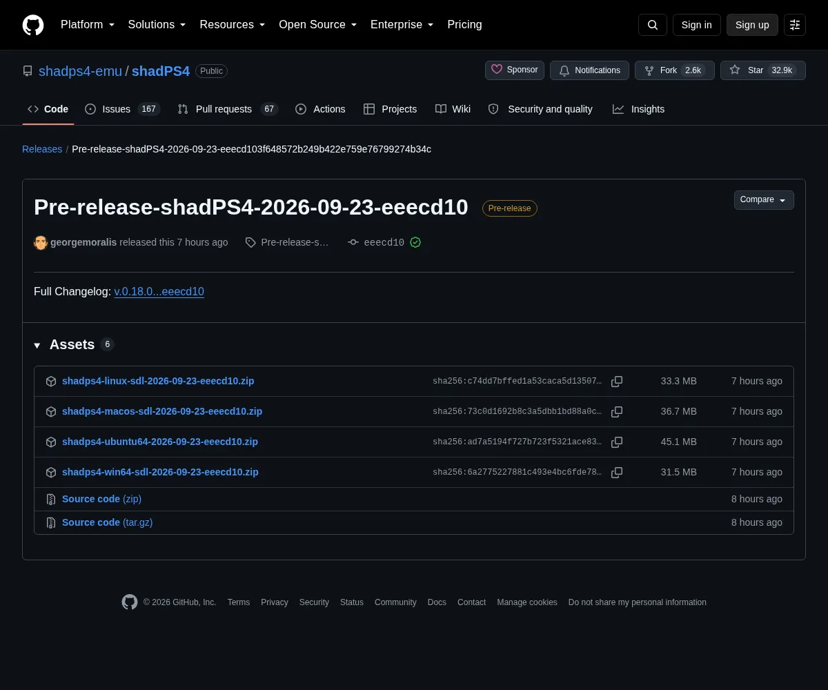Open the shadPS4 repository link
The height and width of the screenshot is (690, 828).
point(161,71)
